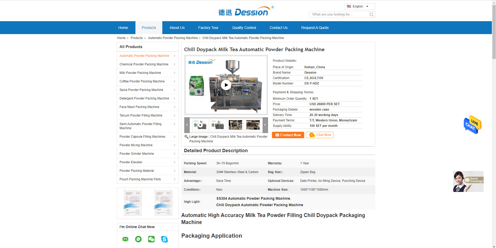
Task: Click the Home breadcrumb link
Action: pyautogui.click(x=121, y=38)
